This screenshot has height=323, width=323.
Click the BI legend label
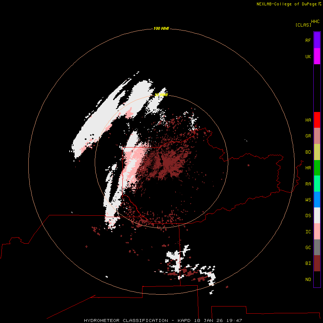(308, 263)
